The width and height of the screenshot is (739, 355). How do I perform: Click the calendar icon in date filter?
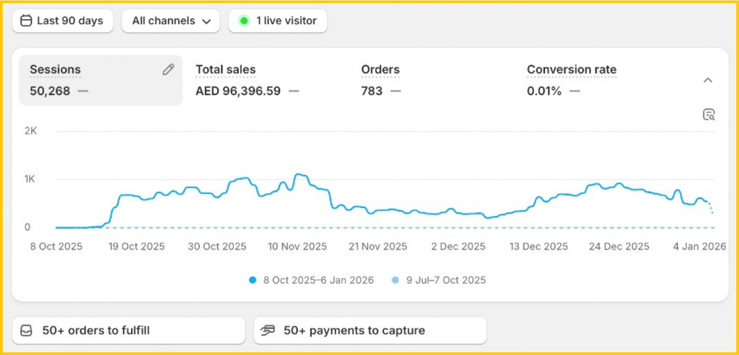click(26, 21)
